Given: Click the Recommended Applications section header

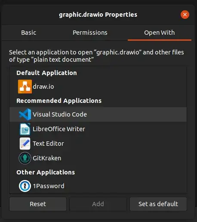Looking at the screenshot, I should (59, 101).
